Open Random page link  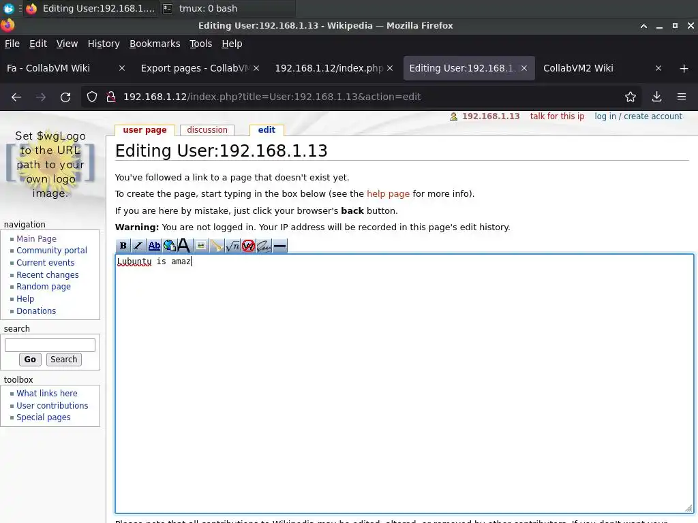pos(44,287)
